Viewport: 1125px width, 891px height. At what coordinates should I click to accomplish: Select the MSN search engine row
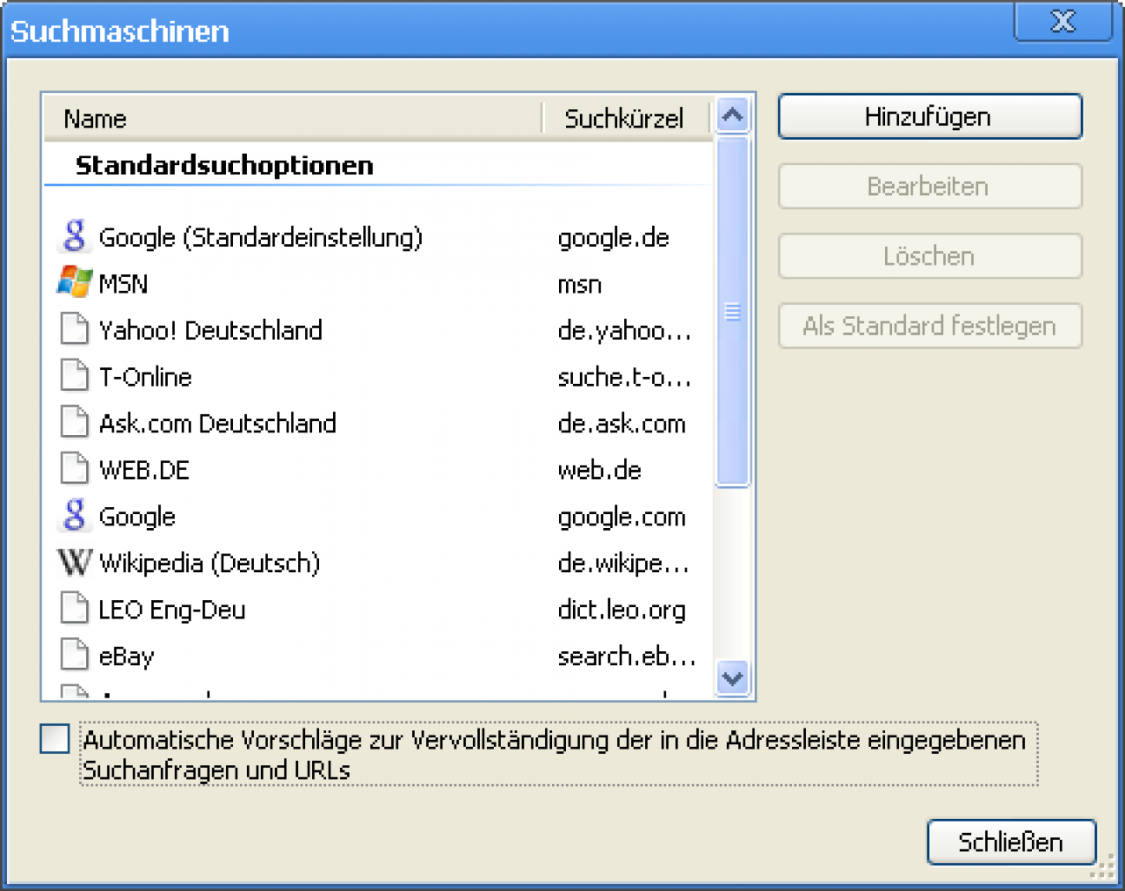(379, 284)
